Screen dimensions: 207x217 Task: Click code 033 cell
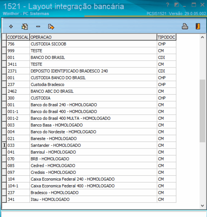point(18,145)
